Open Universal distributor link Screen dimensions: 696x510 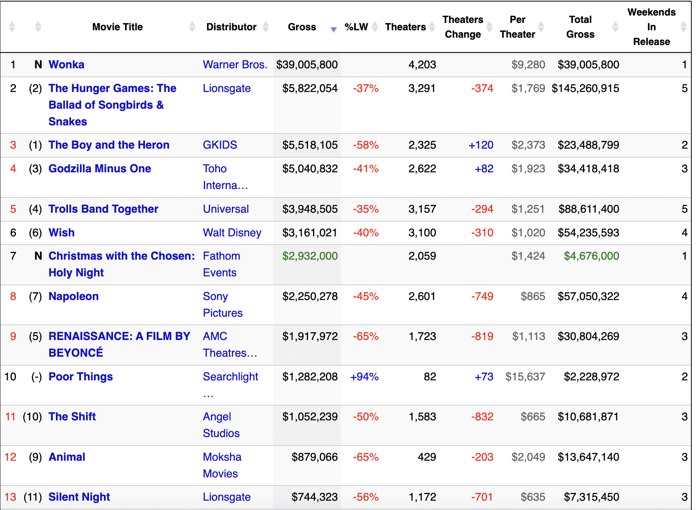coord(226,209)
